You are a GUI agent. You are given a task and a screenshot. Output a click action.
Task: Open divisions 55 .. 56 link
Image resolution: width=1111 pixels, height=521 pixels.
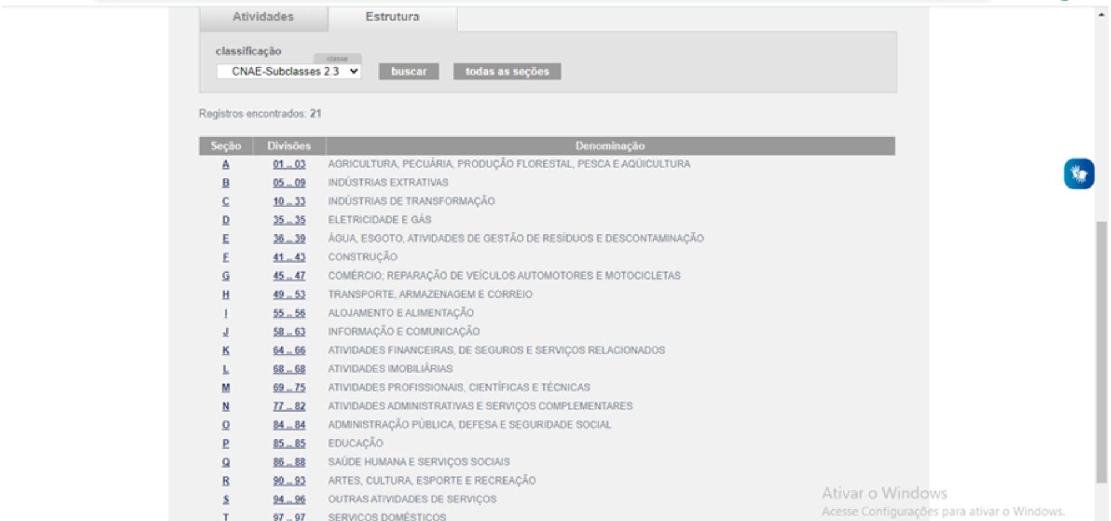point(289,313)
